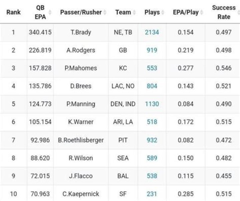The width and height of the screenshot is (240, 201).
Task: Open J.Flacco's 538 plays link
Action: [x=152, y=176]
